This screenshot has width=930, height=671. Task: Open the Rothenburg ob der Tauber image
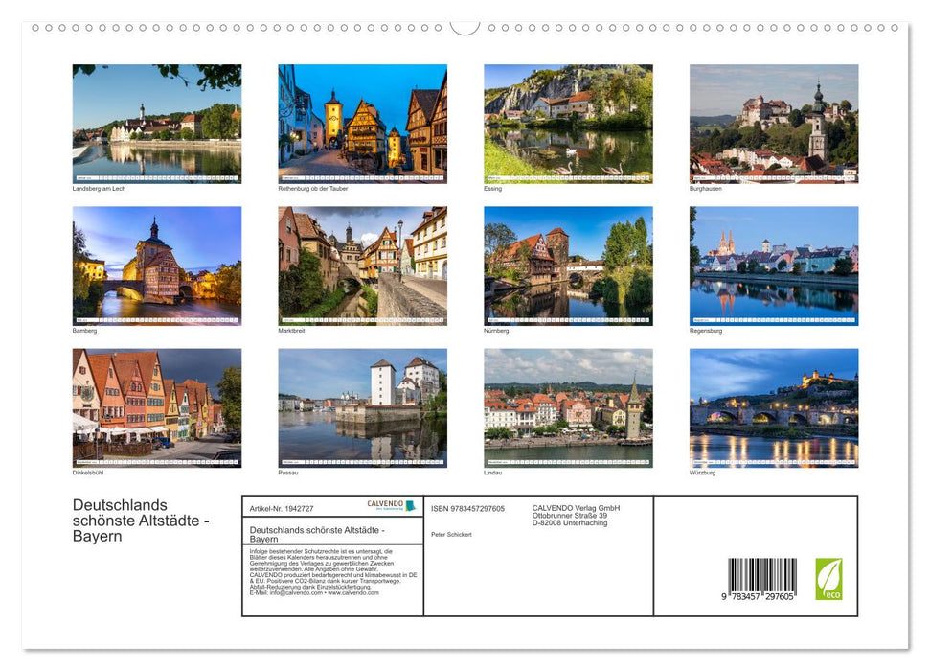362,120
